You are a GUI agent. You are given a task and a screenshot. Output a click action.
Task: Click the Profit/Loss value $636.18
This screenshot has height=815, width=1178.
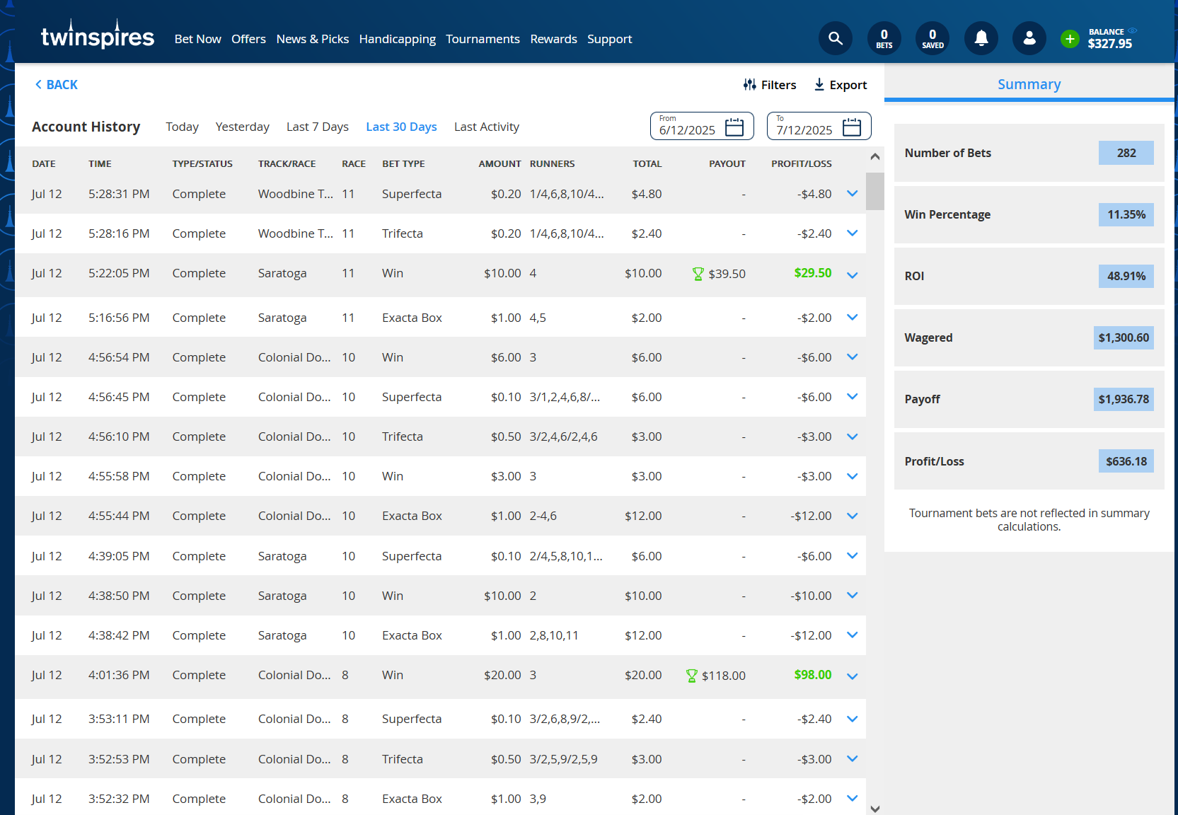click(1126, 461)
